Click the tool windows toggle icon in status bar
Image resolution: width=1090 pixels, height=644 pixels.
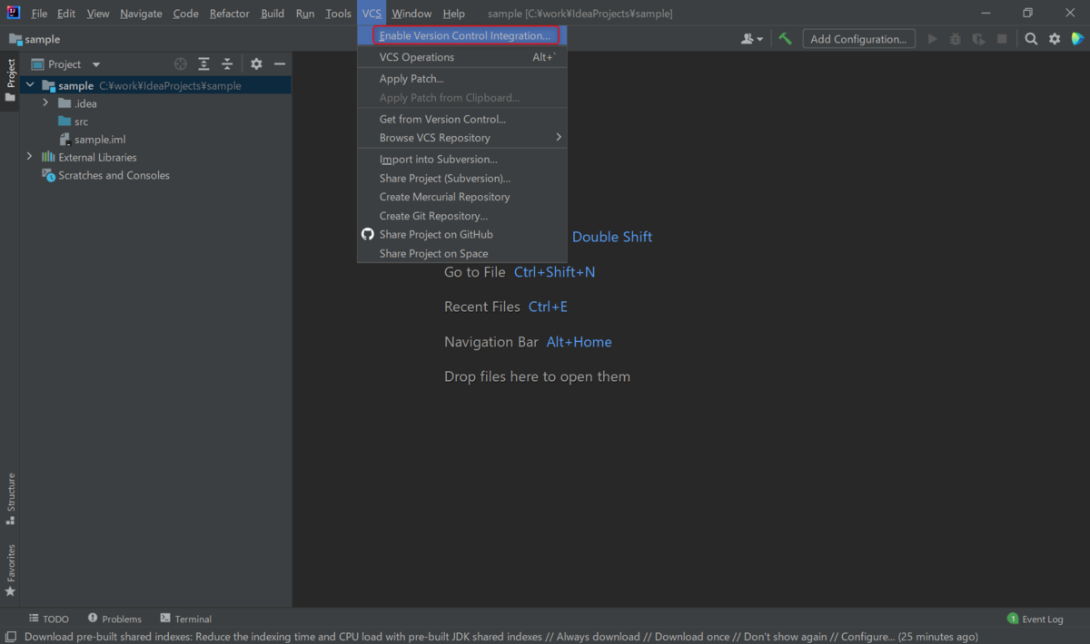pos(10,637)
